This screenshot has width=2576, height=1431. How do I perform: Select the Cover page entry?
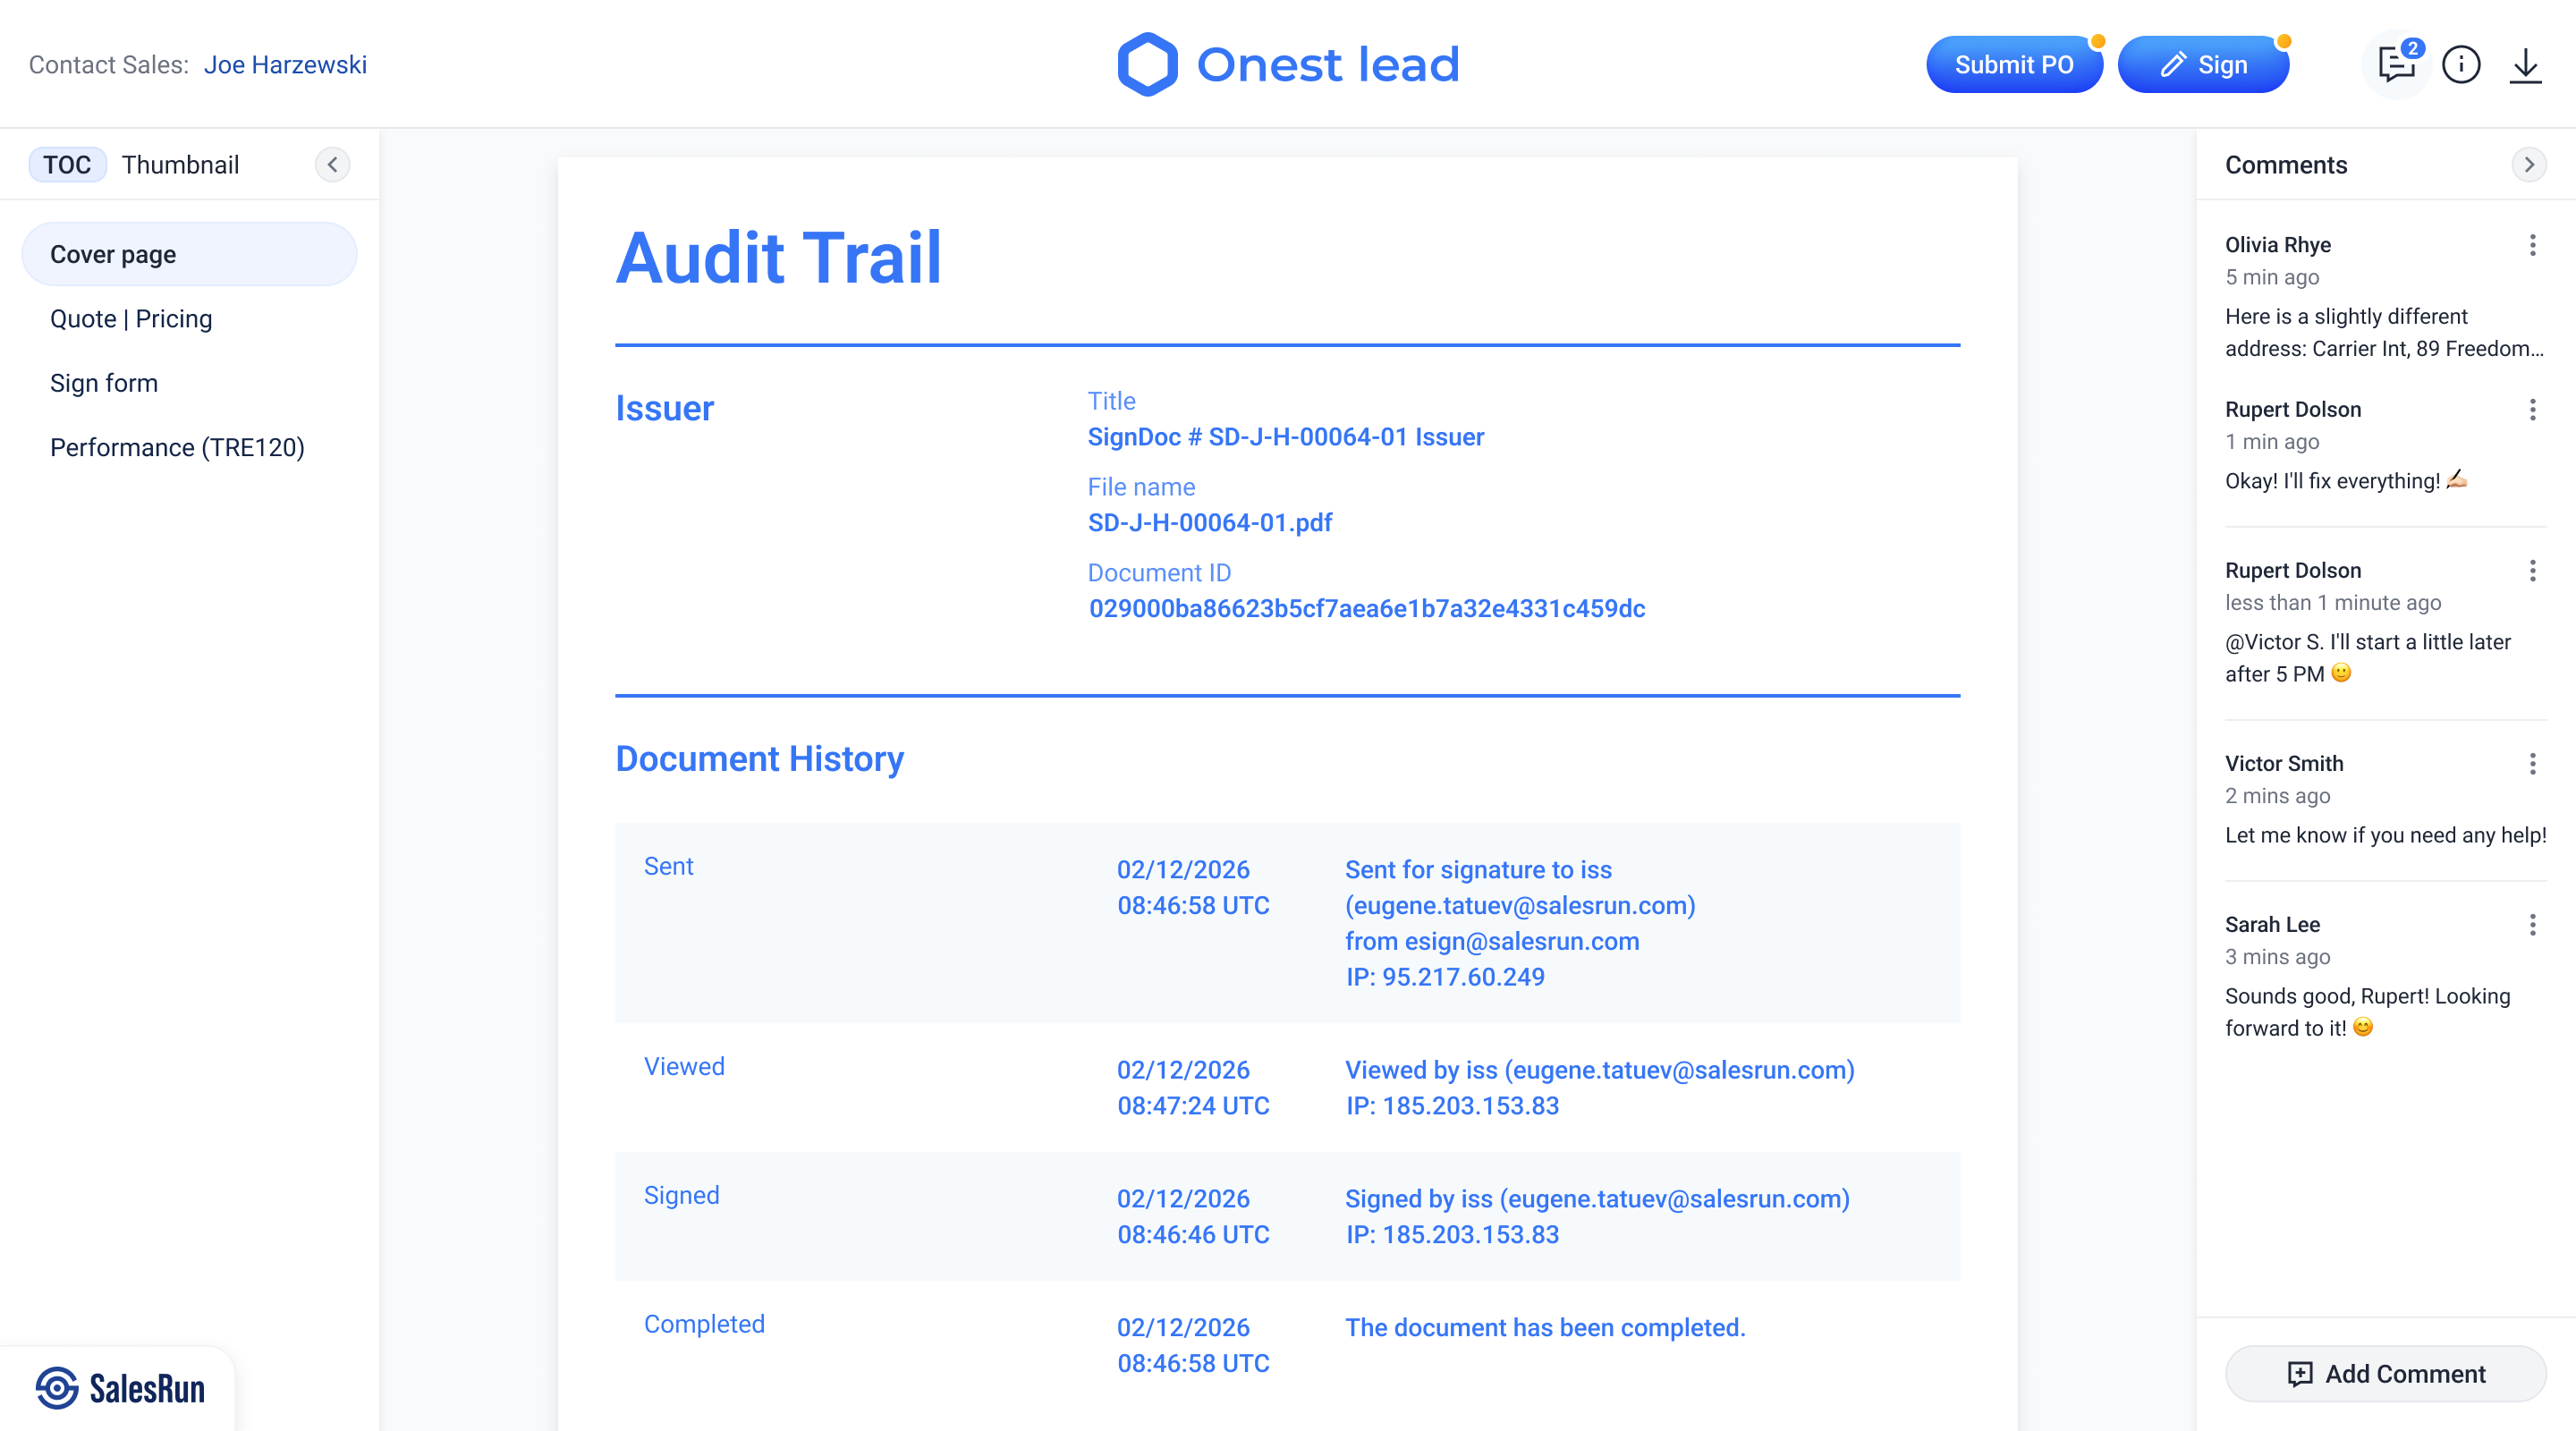pyautogui.click(x=111, y=253)
